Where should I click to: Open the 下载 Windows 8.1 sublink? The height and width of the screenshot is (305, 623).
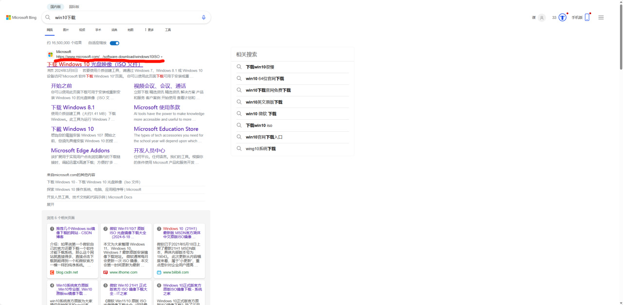[73, 108]
